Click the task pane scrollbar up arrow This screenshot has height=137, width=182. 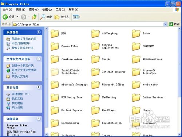[47, 29]
